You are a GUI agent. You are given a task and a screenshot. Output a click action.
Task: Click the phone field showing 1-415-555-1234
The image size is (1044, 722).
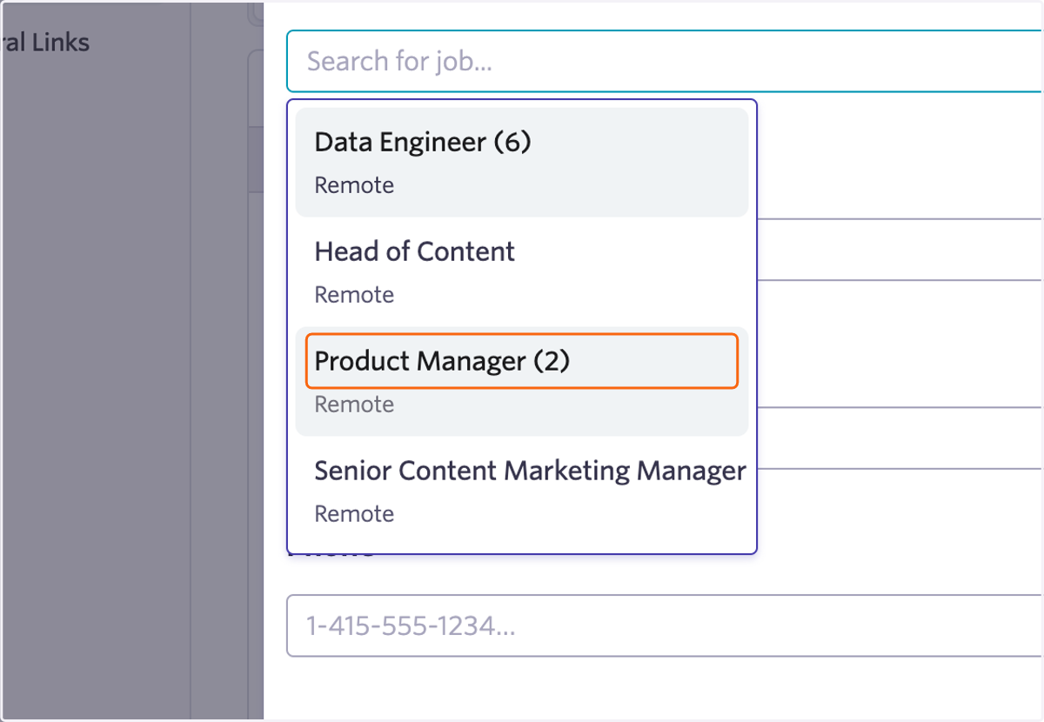665,625
